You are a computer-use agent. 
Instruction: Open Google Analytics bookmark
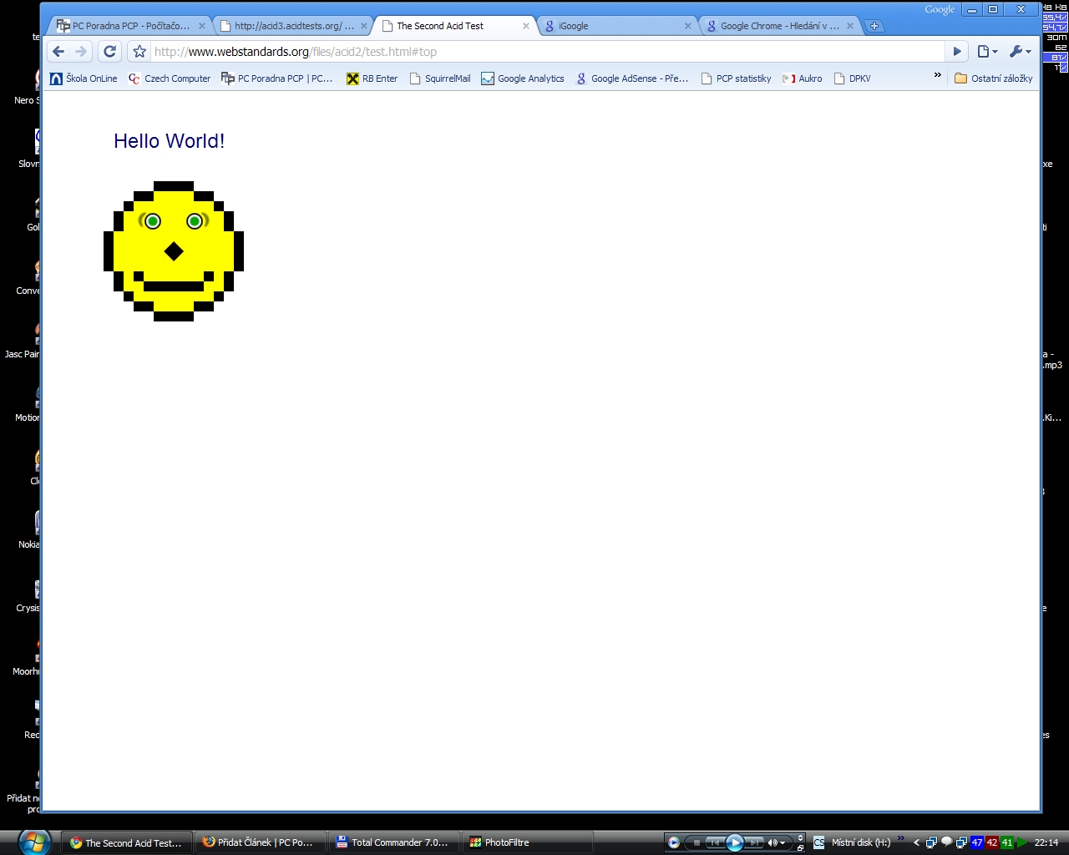pos(523,78)
